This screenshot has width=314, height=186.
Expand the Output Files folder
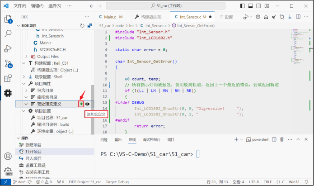26,57
